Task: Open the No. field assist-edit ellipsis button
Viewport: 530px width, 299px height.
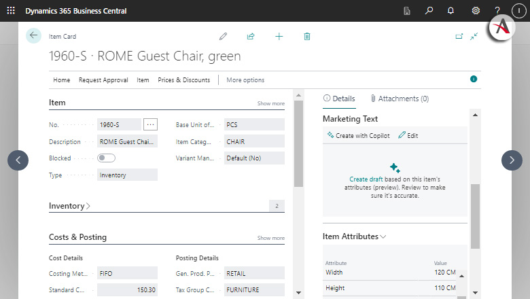Action: [150, 124]
